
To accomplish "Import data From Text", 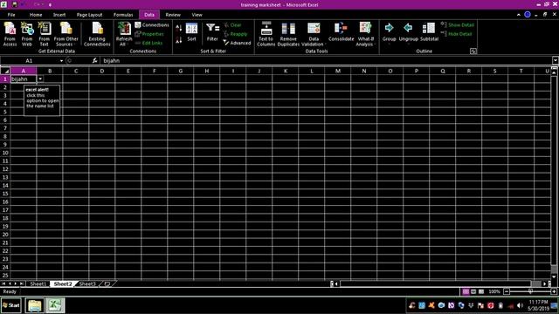I will (45, 34).
